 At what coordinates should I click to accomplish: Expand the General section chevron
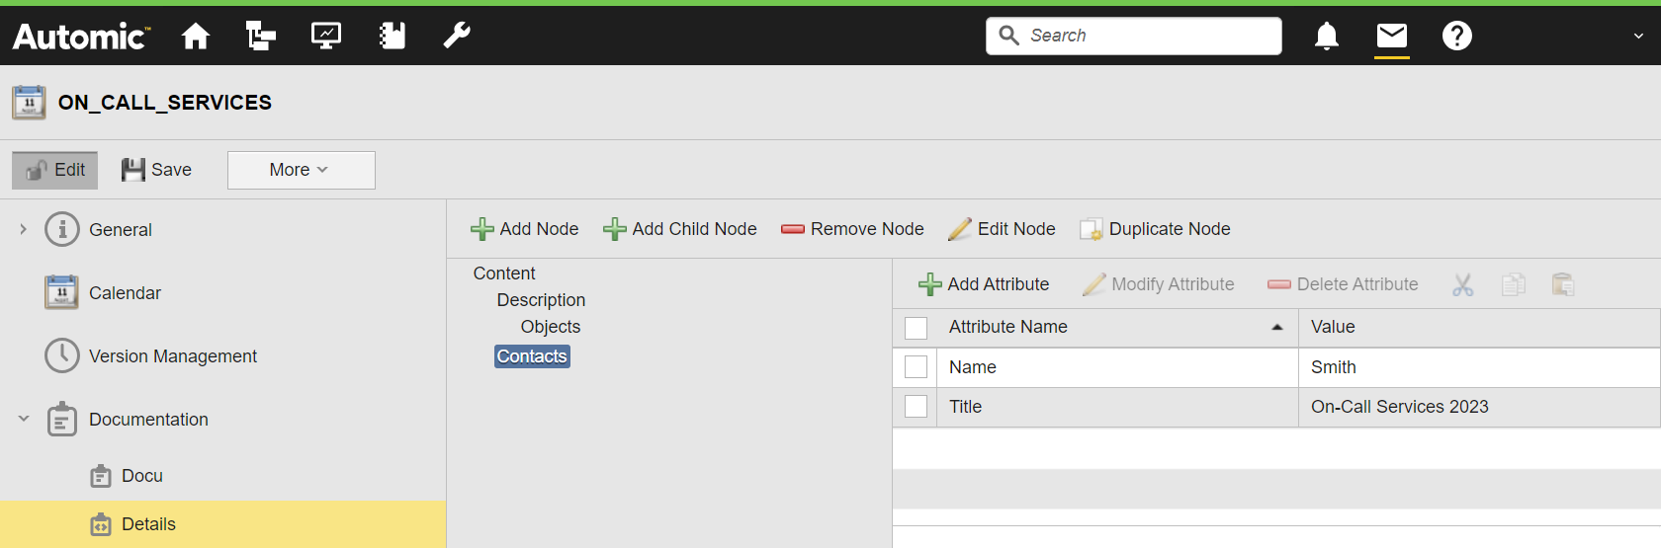tap(24, 230)
